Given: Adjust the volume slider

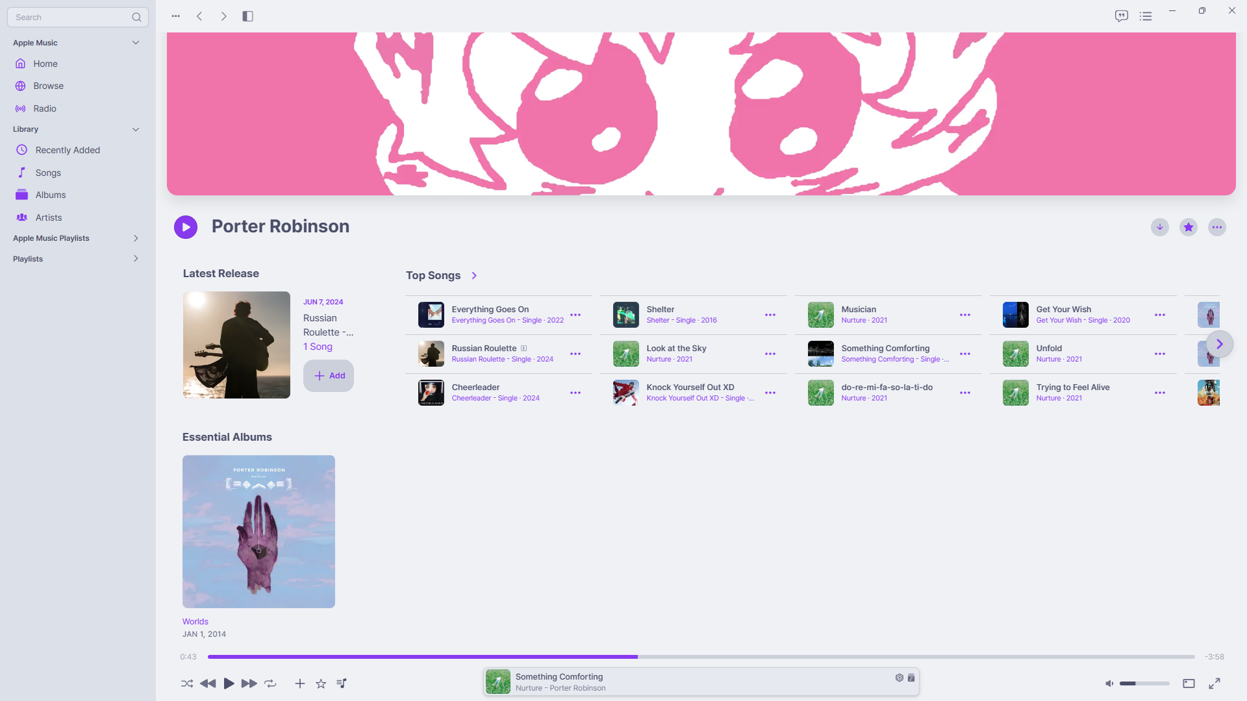Looking at the screenshot, I should click(1144, 683).
